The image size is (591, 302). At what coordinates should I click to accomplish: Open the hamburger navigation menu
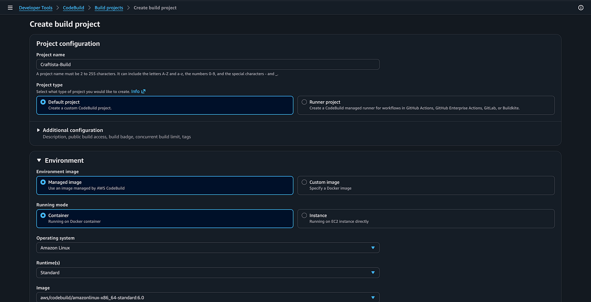click(x=10, y=8)
